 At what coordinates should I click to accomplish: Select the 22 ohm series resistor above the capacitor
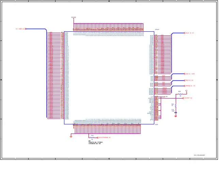[x=176, y=106]
